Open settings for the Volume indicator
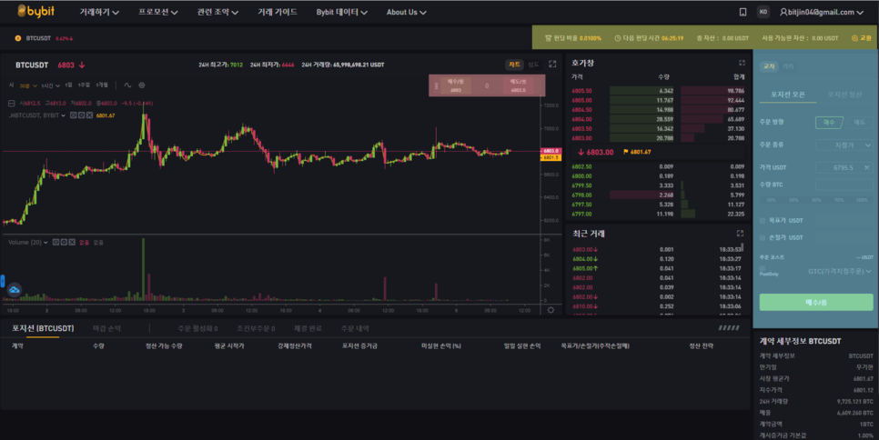 tap(64, 243)
